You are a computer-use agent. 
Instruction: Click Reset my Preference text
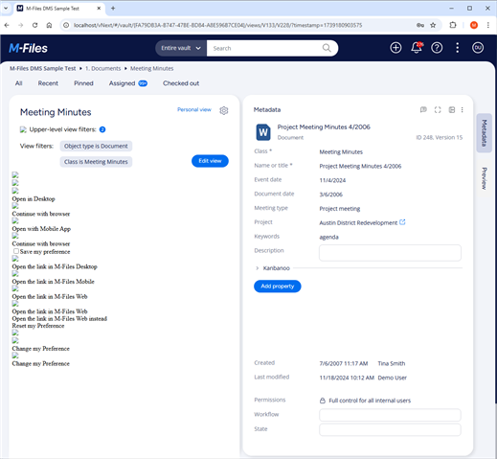(38, 326)
